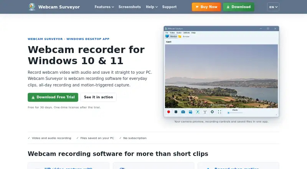Click the 'No subscription' checkmark item
The height and width of the screenshot is (169, 307).
tap(133, 138)
